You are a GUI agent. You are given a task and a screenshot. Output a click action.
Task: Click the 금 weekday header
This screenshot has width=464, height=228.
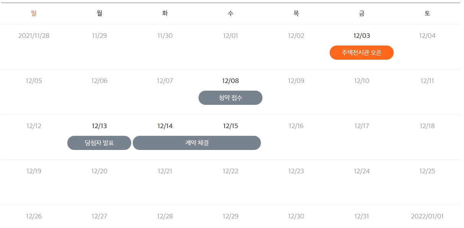tap(361, 13)
